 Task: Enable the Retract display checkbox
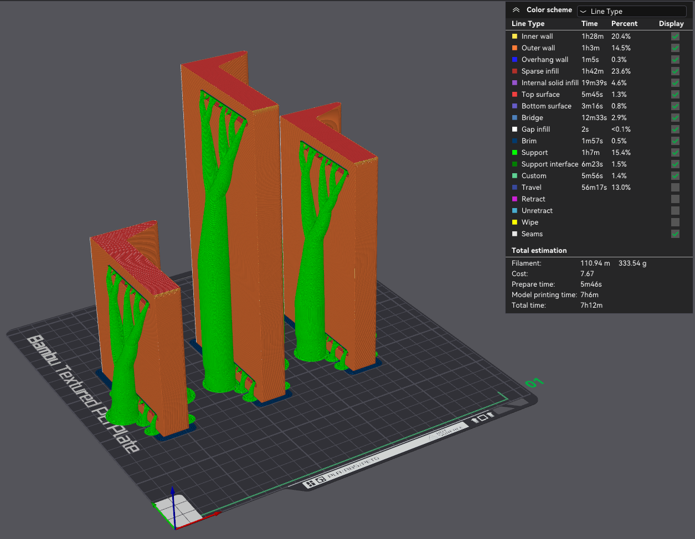pyautogui.click(x=675, y=199)
